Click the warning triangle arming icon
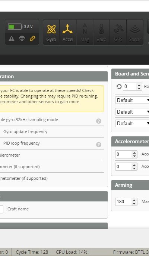The width and height of the screenshot is (149, 256). coord(12,38)
